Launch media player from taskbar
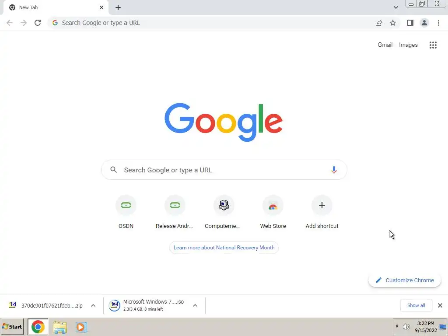The height and width of the screenshot is (336, 448). [81, 327]
